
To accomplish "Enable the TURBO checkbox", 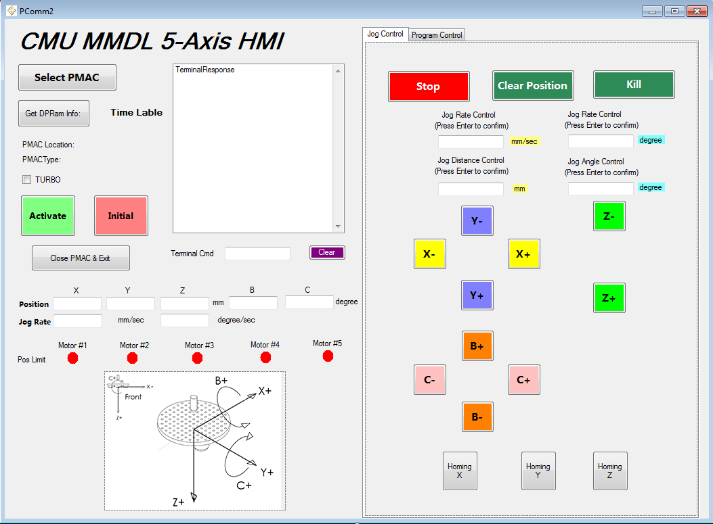I will (26, 179).
